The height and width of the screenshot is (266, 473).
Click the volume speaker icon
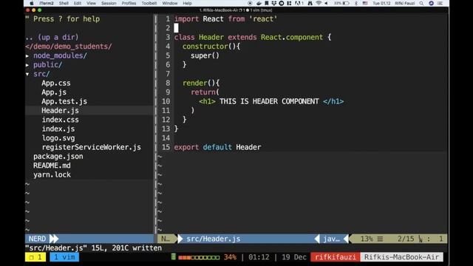[326, 3]
